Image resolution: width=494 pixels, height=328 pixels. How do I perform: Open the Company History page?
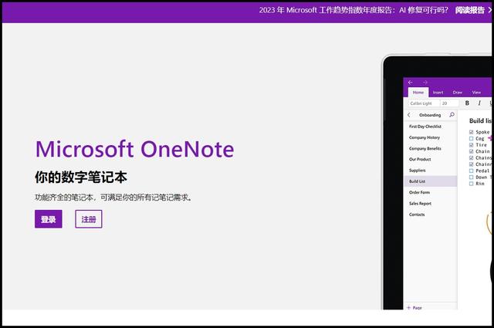(425, 137)
